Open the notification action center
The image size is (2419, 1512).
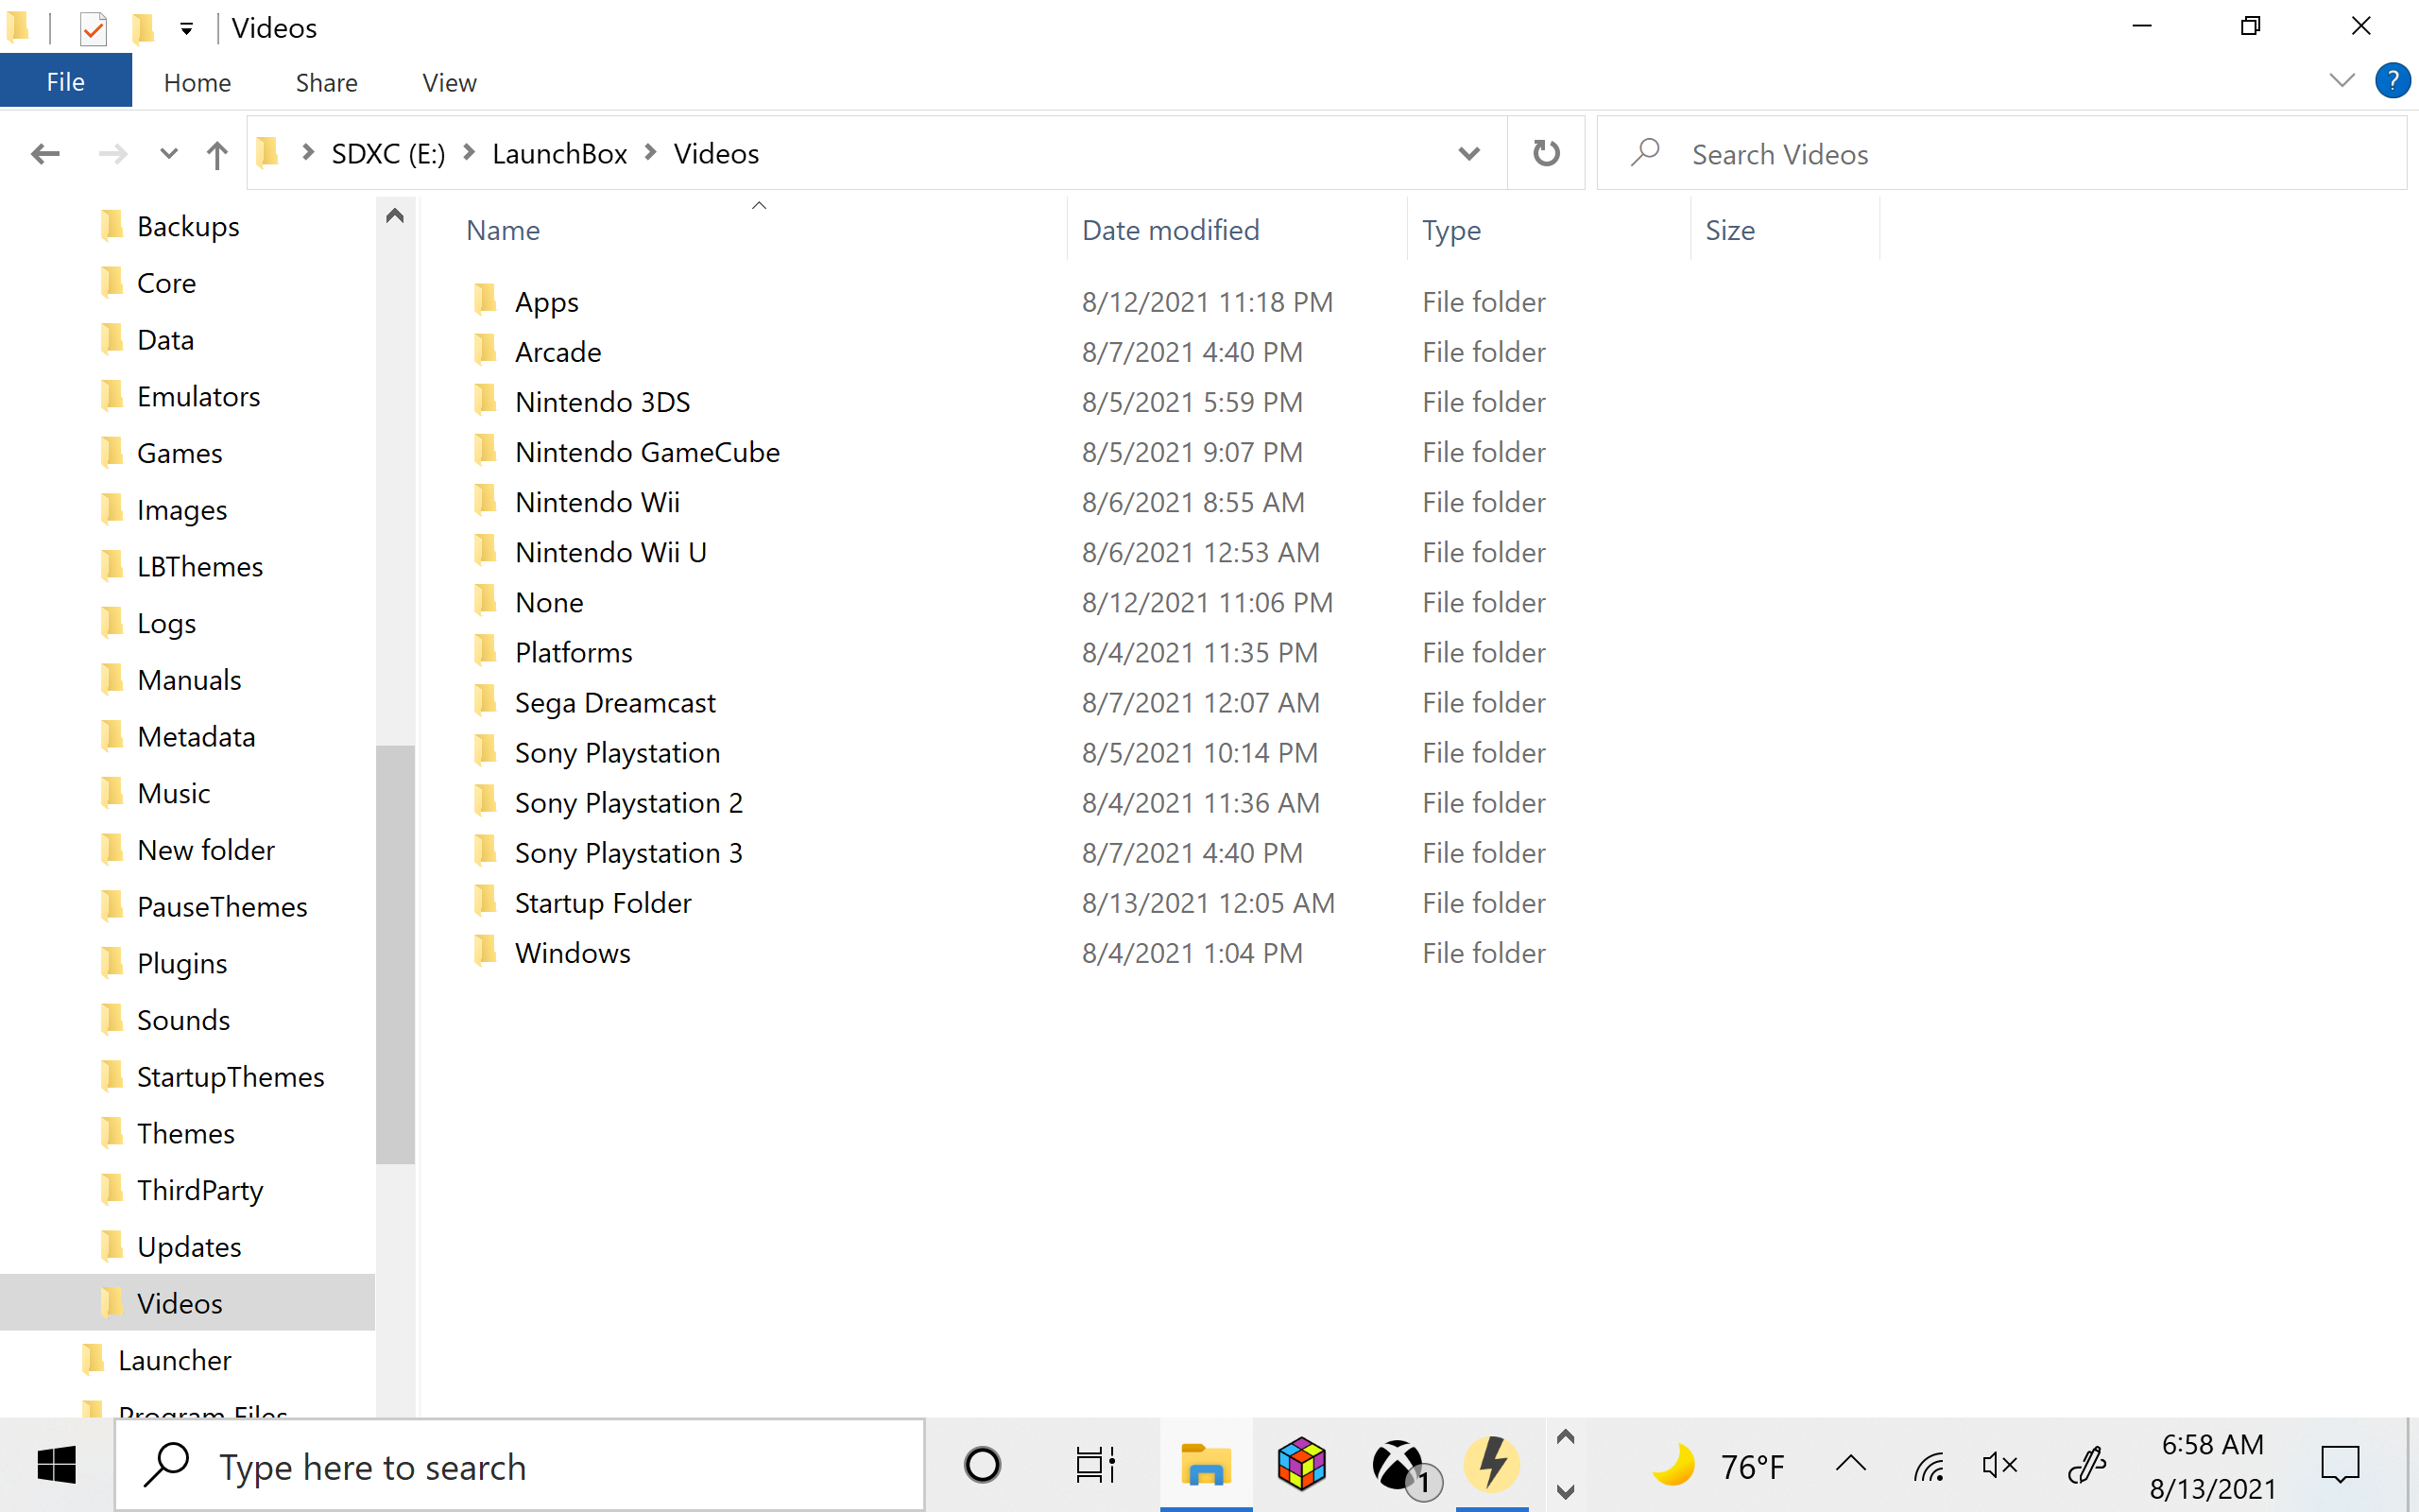(x=2340, y=1465)
